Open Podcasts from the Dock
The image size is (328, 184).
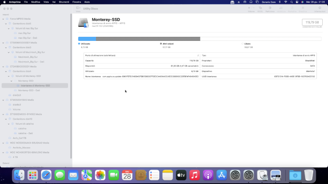pos(208,175)
